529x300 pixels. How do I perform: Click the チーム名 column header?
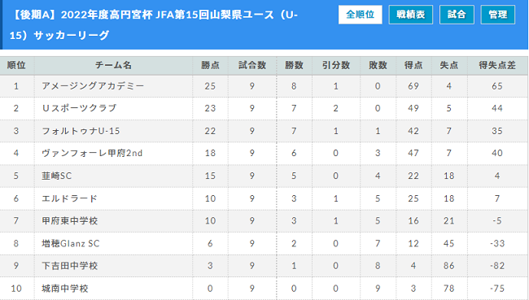point(113,65)
